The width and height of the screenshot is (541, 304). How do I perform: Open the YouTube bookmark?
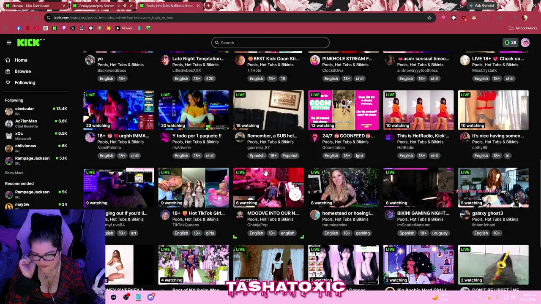36,28
